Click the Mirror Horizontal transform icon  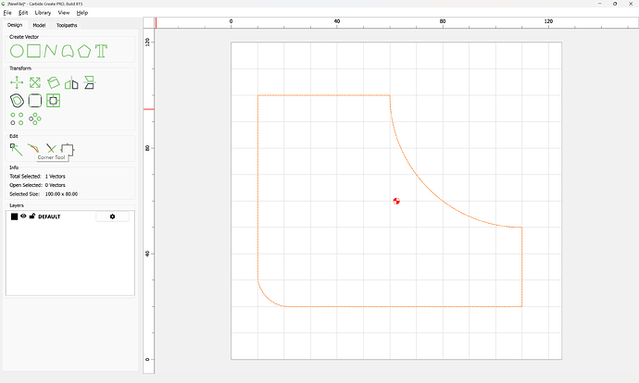[71, 82]
